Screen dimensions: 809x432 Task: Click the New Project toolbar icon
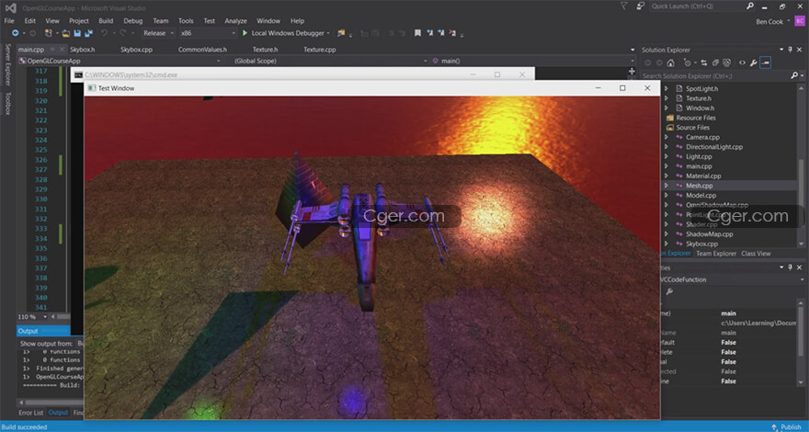click(49, 33)
